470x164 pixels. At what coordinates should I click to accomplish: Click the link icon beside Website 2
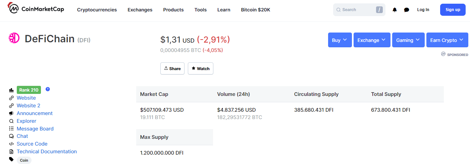tap(11, 106)
